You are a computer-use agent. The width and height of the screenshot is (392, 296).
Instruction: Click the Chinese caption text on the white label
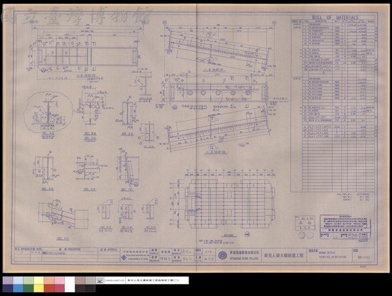coord(153,281)
